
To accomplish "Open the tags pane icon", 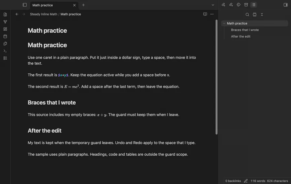I will (x=239, y=5).
